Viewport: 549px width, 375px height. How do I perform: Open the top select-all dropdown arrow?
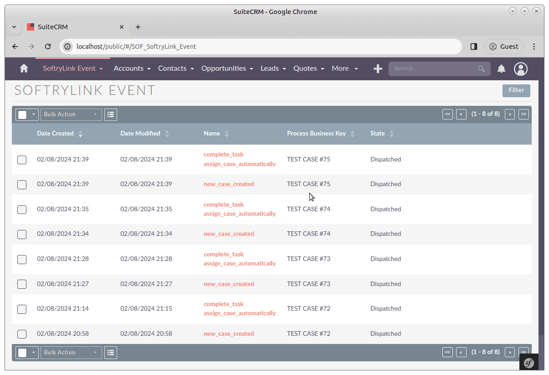34,115
